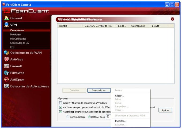Open the Firewall brick wall icon
The height and width of the screenshot is (129, 182).
(x=6, y=66)
